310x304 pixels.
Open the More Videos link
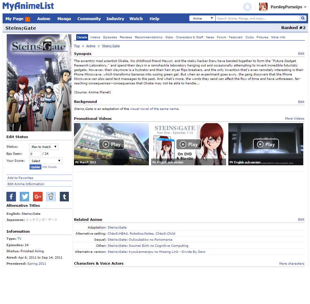(295, 119)
